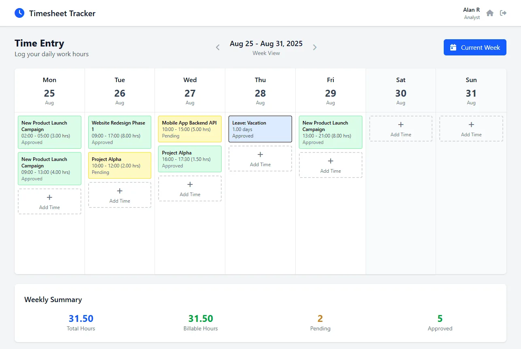Click the plus icon under Thursday's vacation entry
Screen dimensions: 521x349
pyautogui.click(x=260, y=155)
